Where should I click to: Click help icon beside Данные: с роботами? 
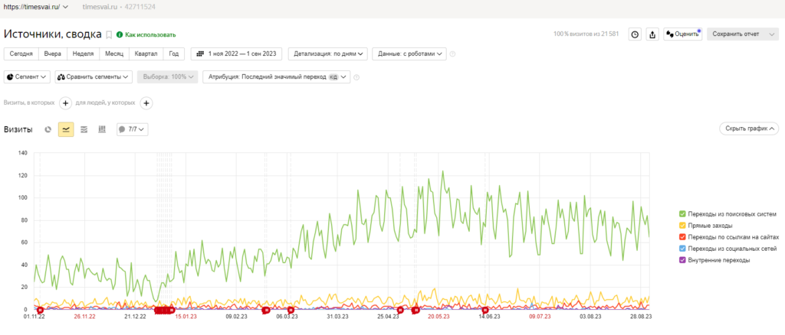coord(452,54)
